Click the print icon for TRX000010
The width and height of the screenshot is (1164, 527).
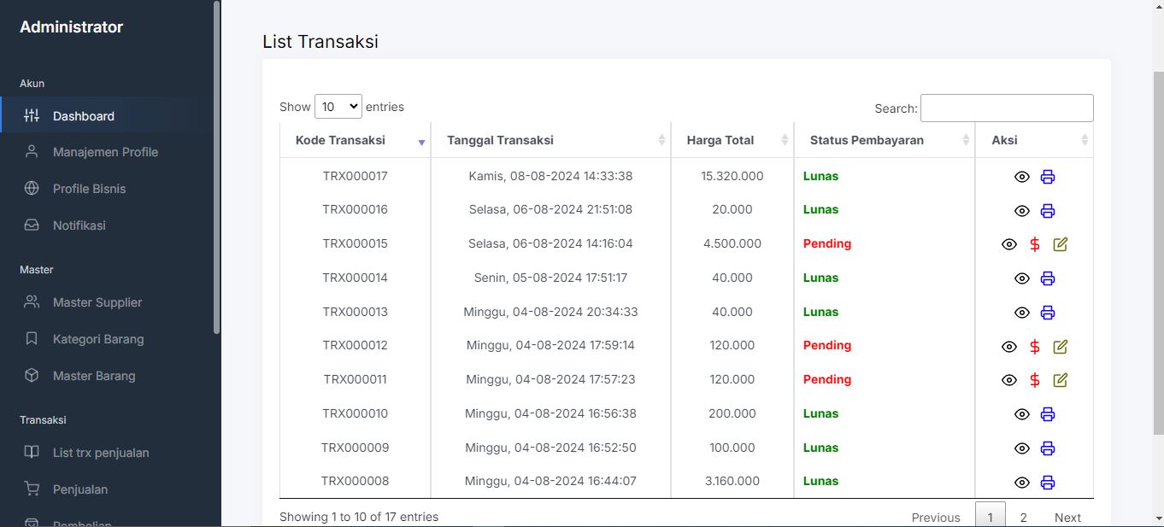click(1048, 414)
